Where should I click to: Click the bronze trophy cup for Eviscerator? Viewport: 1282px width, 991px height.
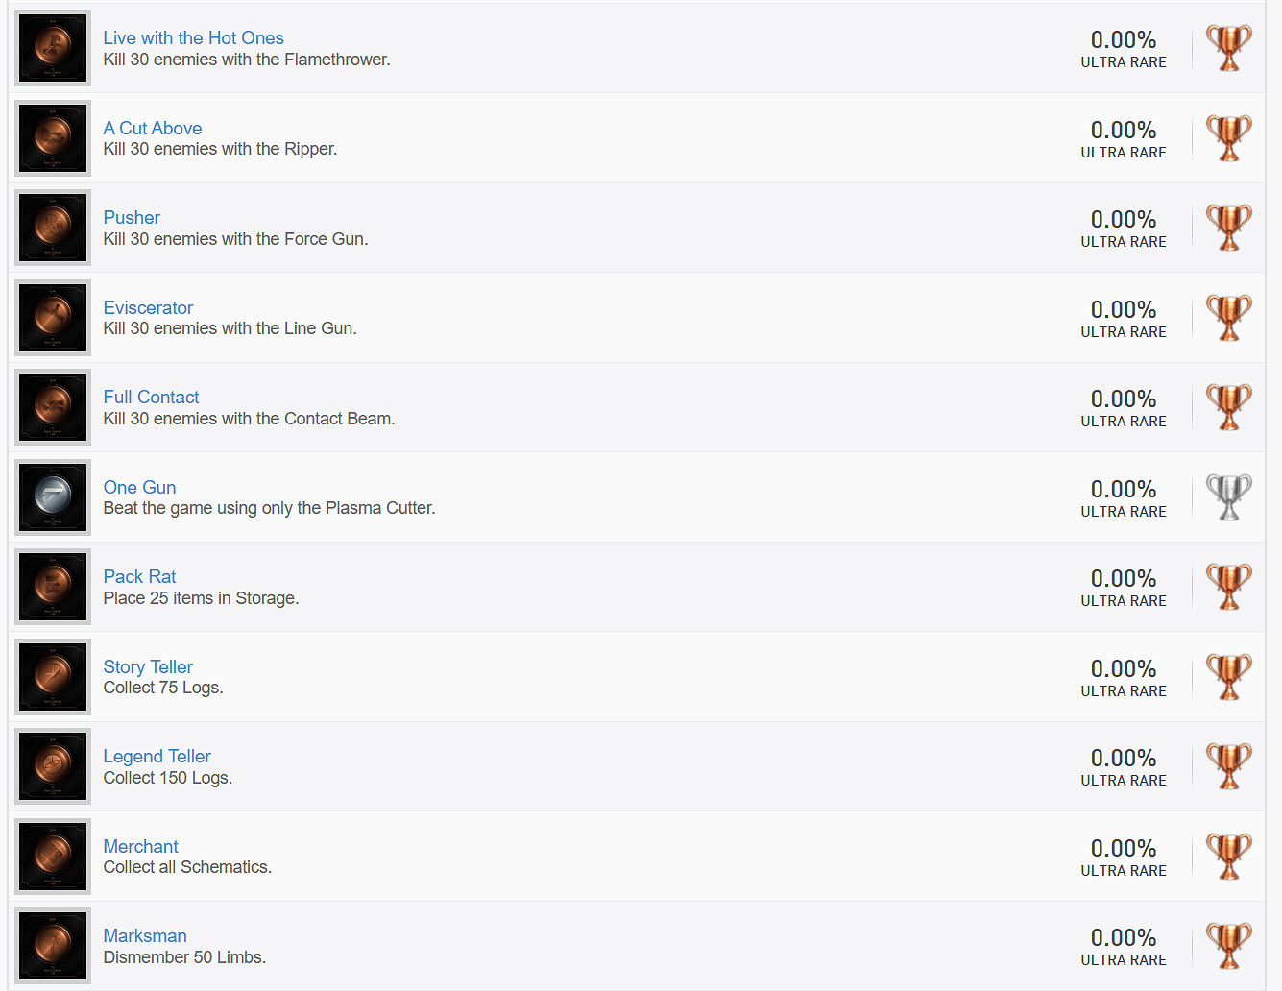click(x=1228, y=318)
